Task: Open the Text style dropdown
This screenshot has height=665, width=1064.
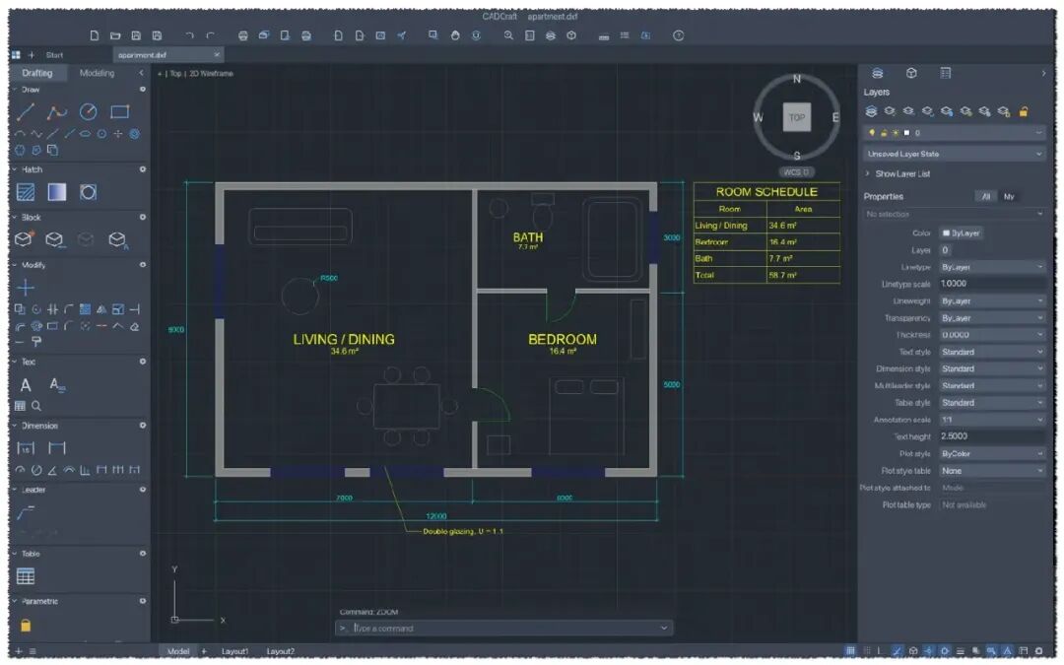Action: 991,352
